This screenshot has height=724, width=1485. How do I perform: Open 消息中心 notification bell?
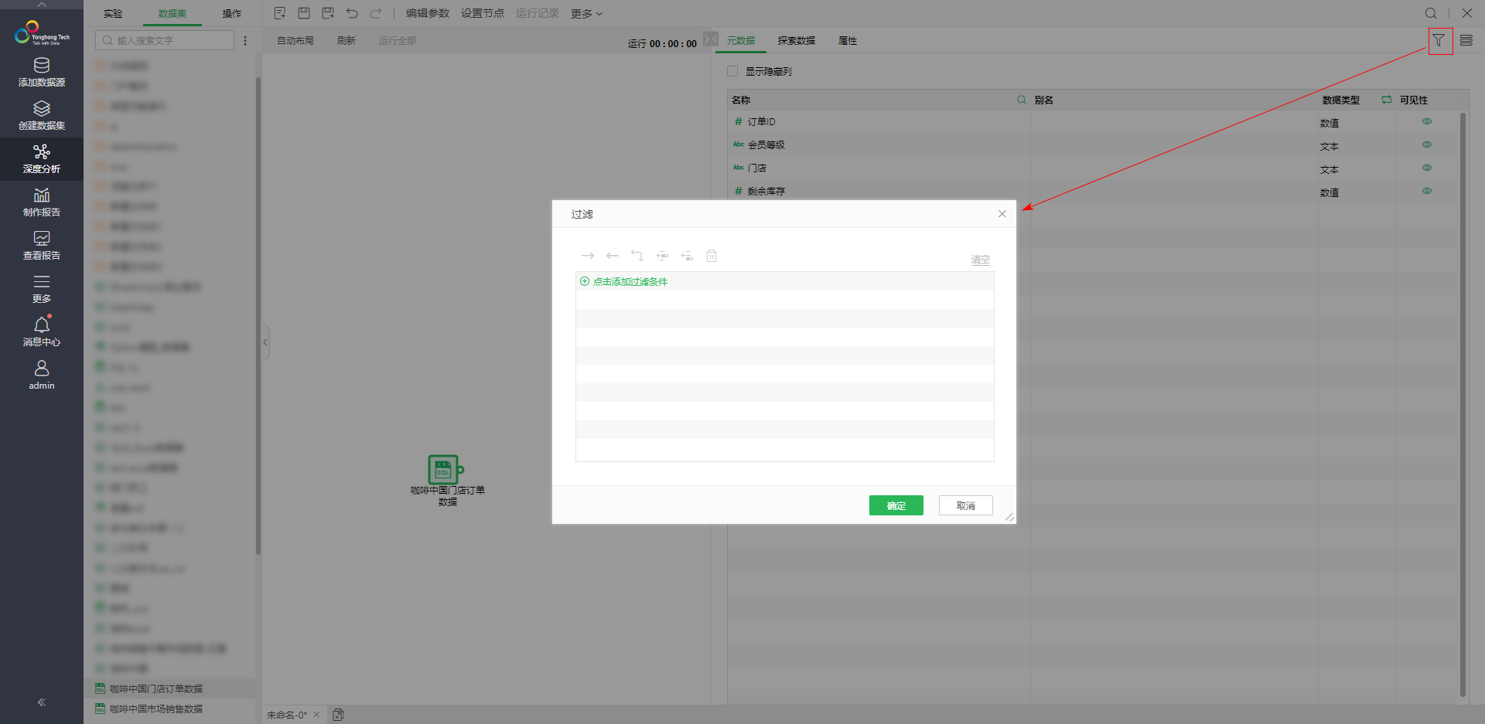click(x=42, y=331)
